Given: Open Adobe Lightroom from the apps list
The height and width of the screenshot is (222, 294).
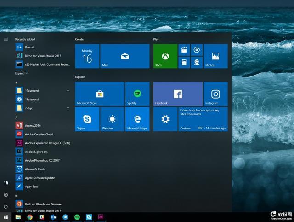Looking at the screenshot, I should pos(36,152).
